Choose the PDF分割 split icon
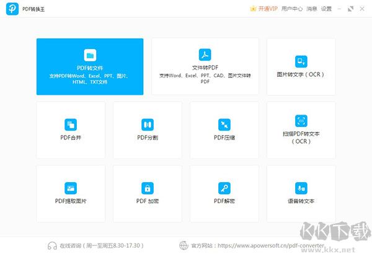Image resolution: width=372 pixels, height=254 pixels. point(148,125)
